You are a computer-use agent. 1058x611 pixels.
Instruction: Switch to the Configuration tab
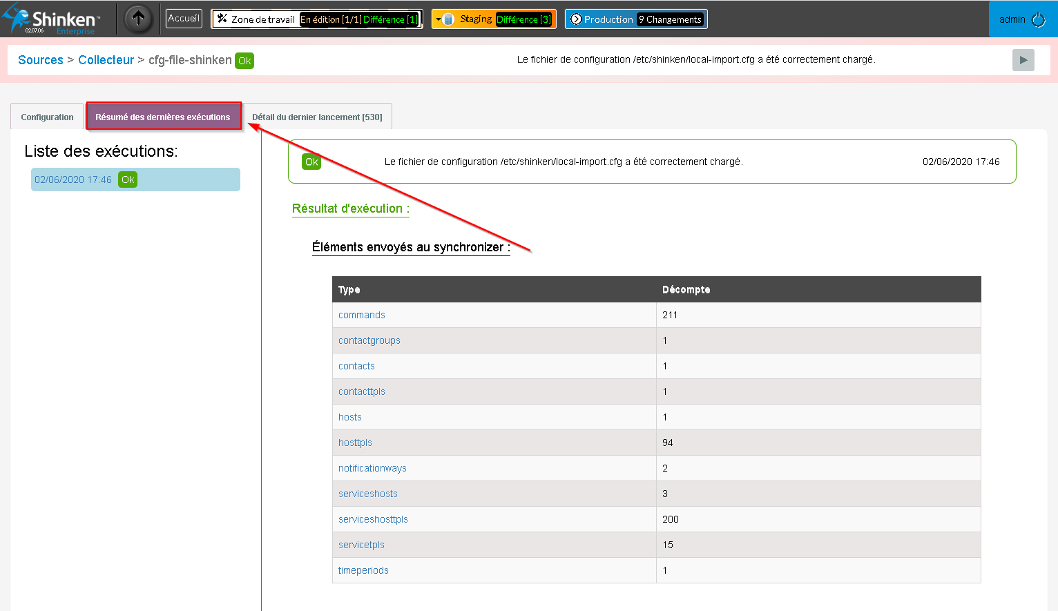47,117
